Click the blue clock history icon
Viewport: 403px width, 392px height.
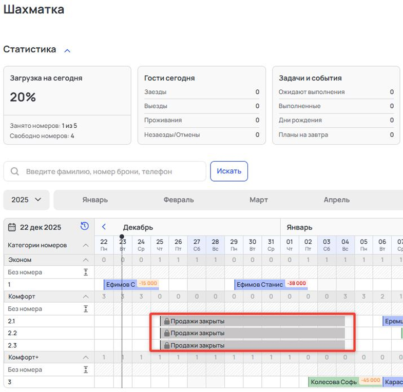pyautogui.click(x=85, y=226)
